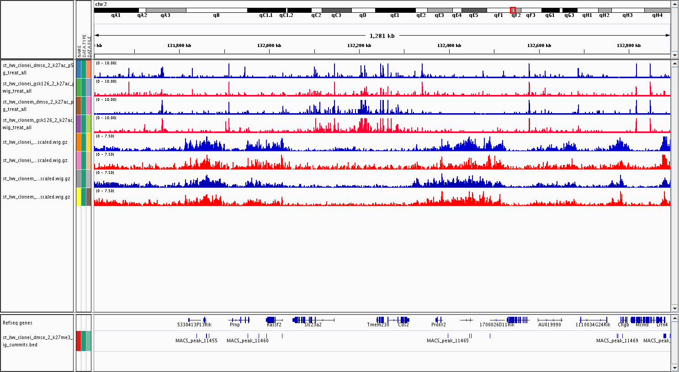Select the Tmem230 gene feature

[x=380, y=320]
